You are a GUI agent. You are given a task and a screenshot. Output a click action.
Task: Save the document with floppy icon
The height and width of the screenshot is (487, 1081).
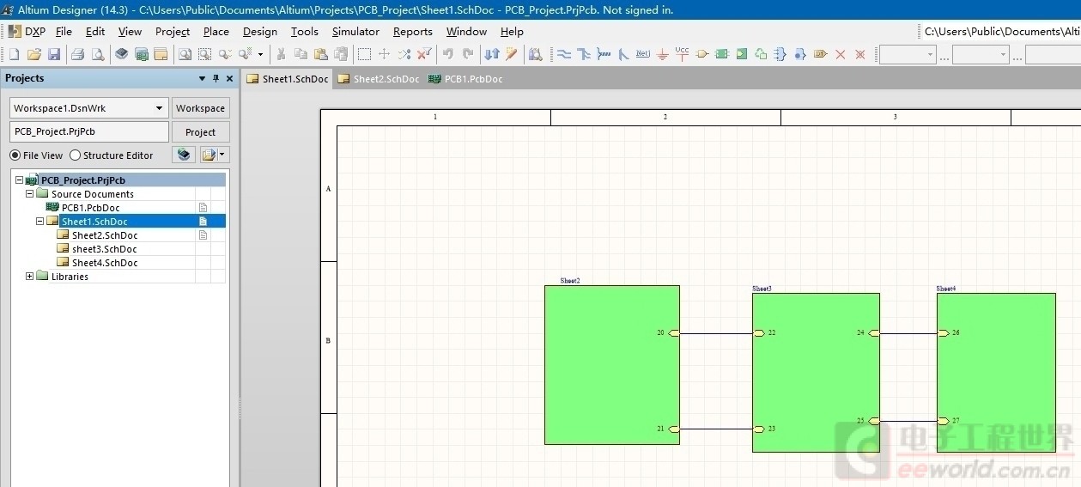tap(54, 54)
